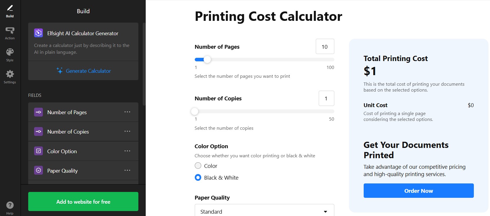Screen dimensions: 490x216
Task: Click the Order Now button
Action: click(419, 191)
